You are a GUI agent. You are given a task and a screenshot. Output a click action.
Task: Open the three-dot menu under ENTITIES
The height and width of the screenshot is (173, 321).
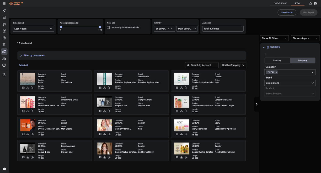point(266,54)
